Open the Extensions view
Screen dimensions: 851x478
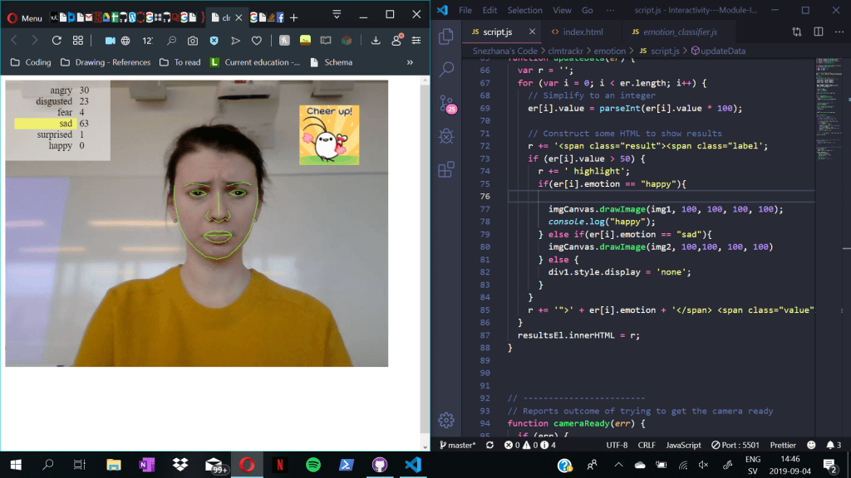(x=446, y=169)
